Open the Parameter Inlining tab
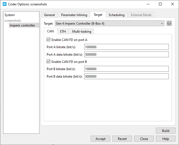This screenshot has width=179, height=145. pos(74,15)
